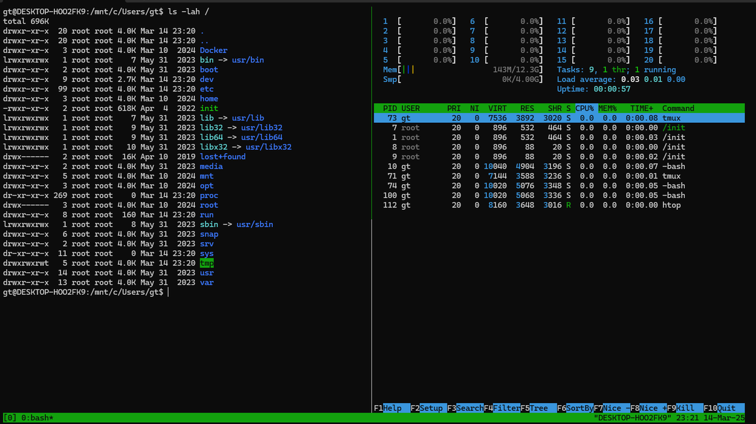The width and height of the screenshot is (756, 424).
Task: Sort by CPU% column header
Action: point(585,108)
